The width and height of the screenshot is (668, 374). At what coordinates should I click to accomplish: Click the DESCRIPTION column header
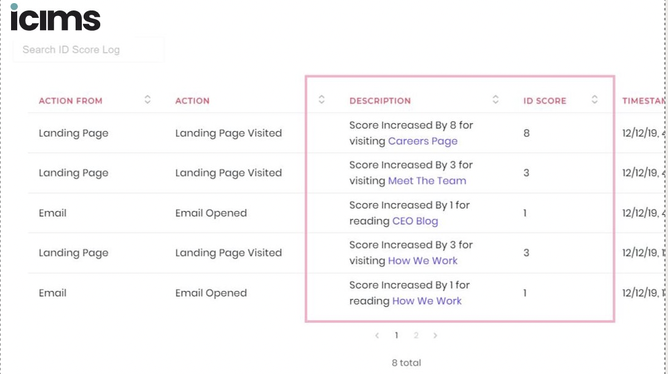[380, 101]
